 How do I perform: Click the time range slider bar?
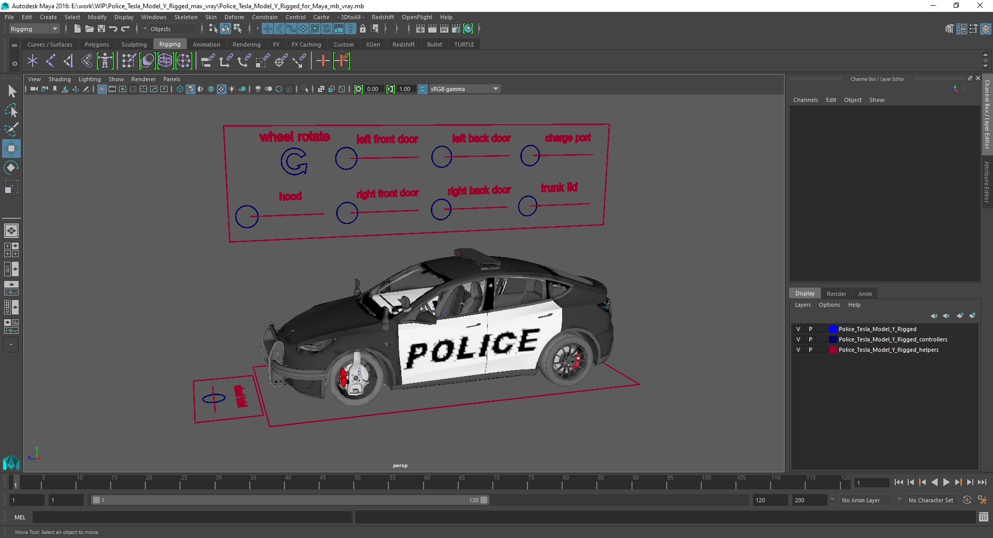point(290,500)
